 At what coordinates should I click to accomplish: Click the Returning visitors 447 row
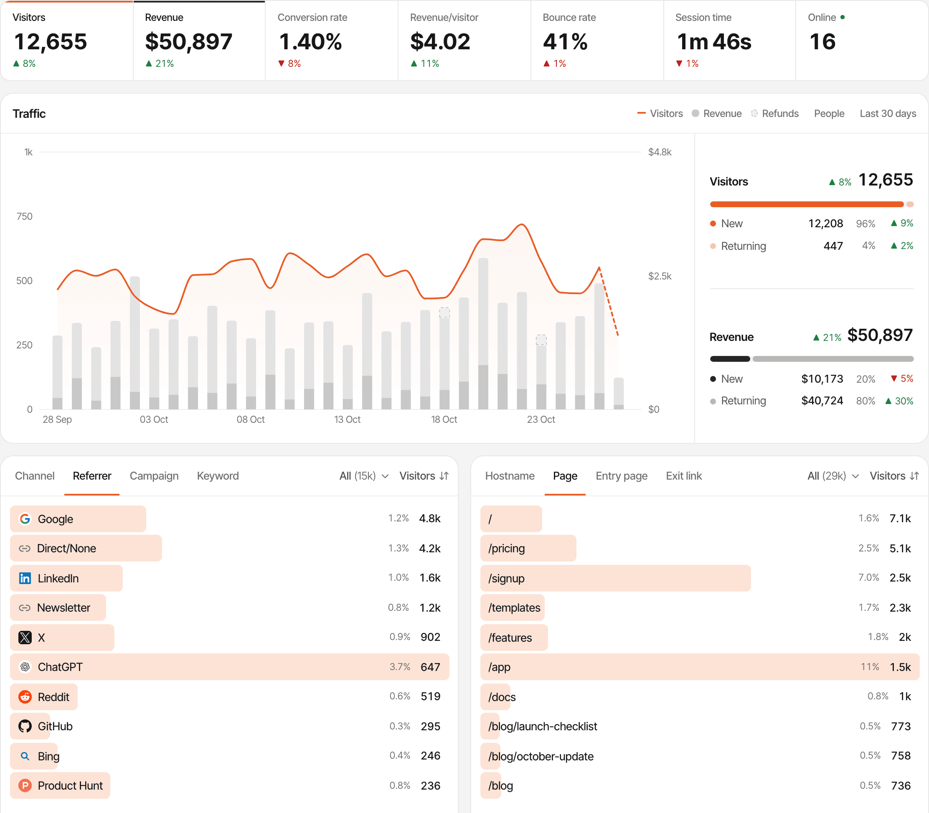[x=812, y=246]
